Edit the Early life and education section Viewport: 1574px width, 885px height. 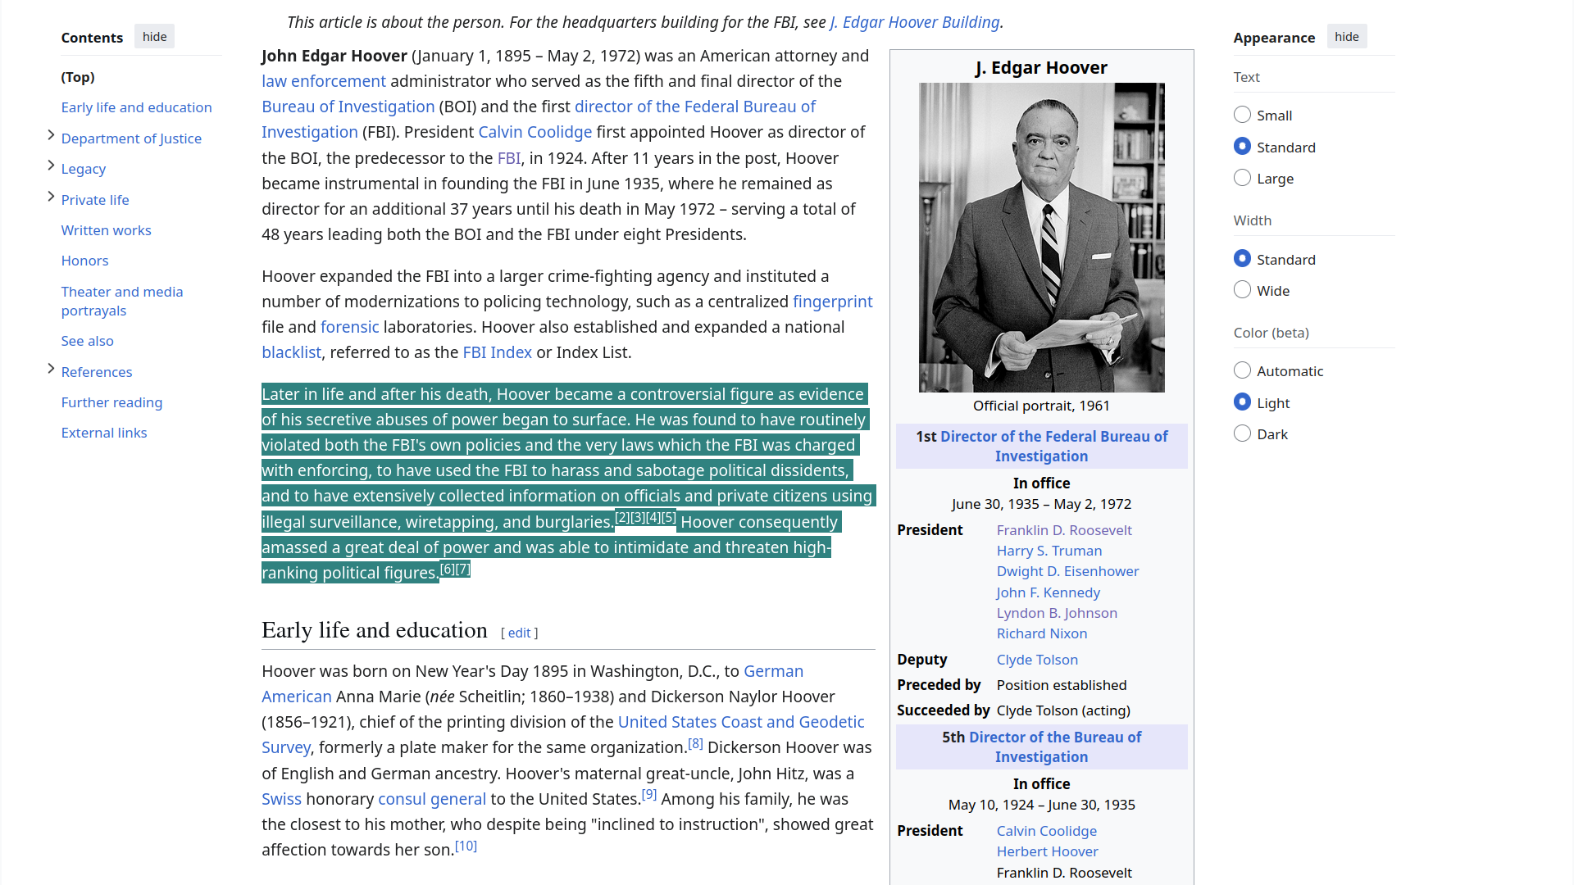pos(519,633)
